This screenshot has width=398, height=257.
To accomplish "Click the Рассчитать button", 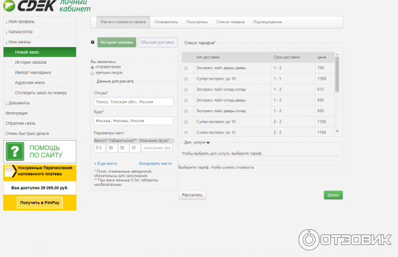I will tap(192, 195).
